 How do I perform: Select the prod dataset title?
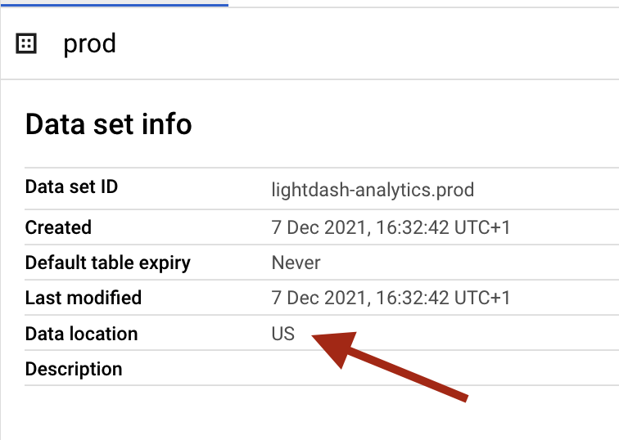[89, 44]
